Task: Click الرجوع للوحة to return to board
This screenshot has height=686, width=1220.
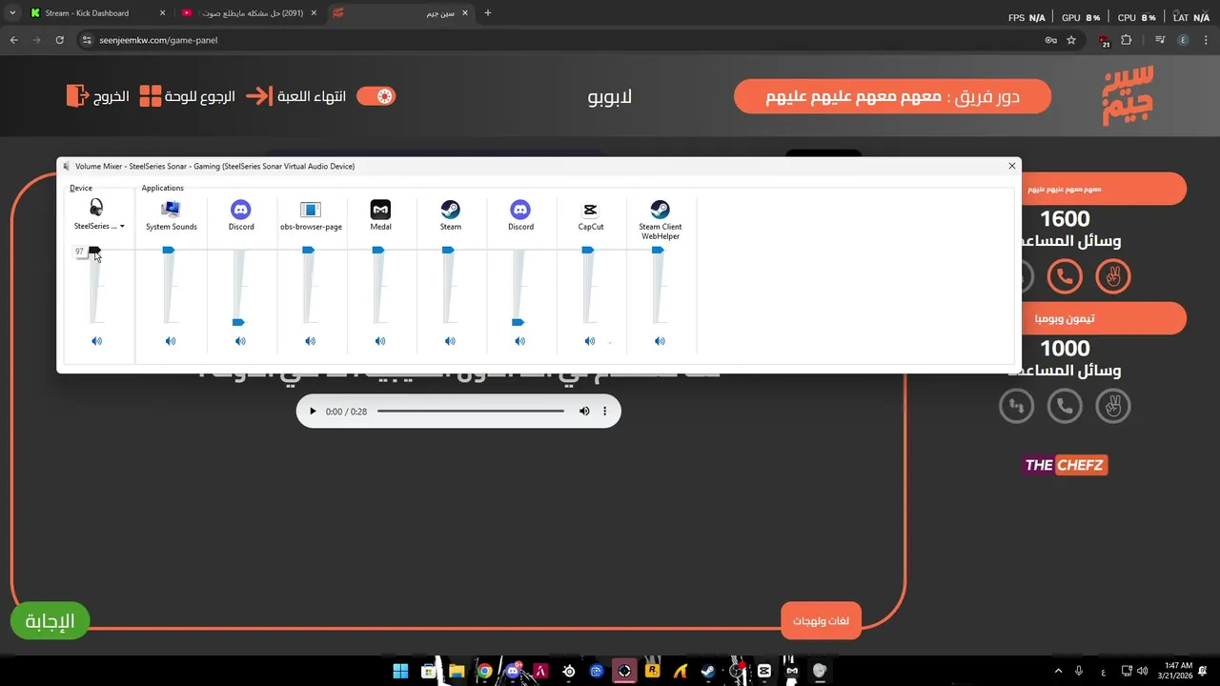Action: click(x=187, y=96)
